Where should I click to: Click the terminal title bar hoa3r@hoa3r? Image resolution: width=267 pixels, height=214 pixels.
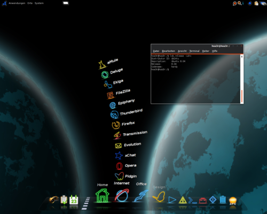[221, 46]
